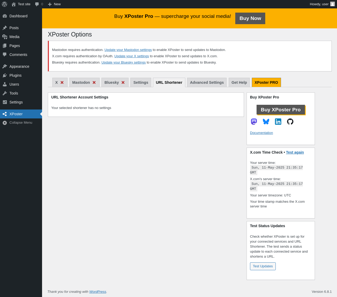Click the Posts pin icon
This screenshot has width=337, height=297.
click(5, 28)
